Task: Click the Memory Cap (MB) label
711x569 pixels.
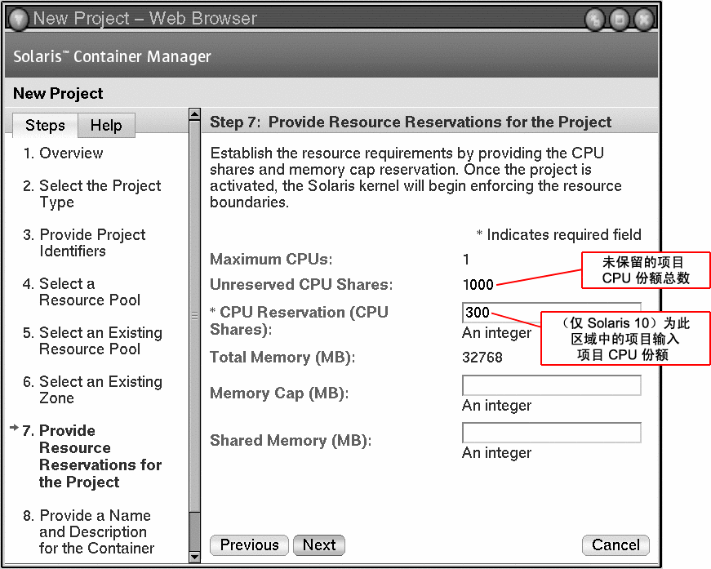Action: tap(279, 393)
